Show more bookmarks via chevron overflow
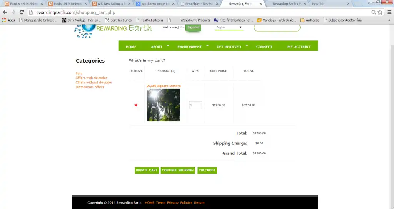 (389, 20)
